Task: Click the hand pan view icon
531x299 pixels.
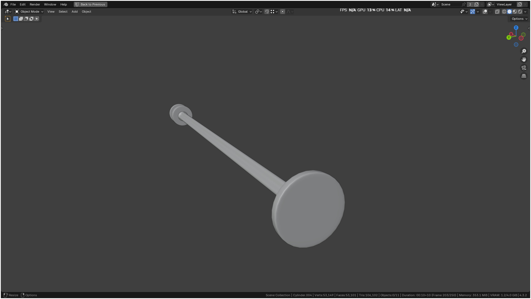Action: [524, 59]
